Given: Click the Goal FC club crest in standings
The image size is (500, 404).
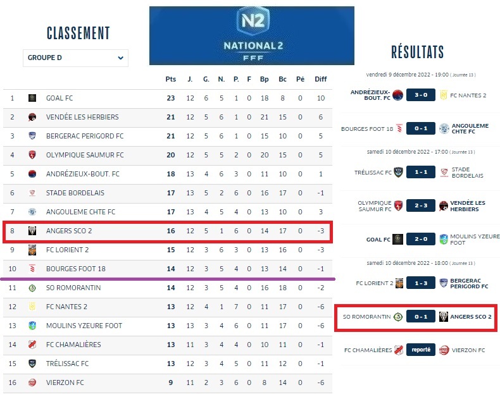Looking at the screenshot, I should [32, 98].
